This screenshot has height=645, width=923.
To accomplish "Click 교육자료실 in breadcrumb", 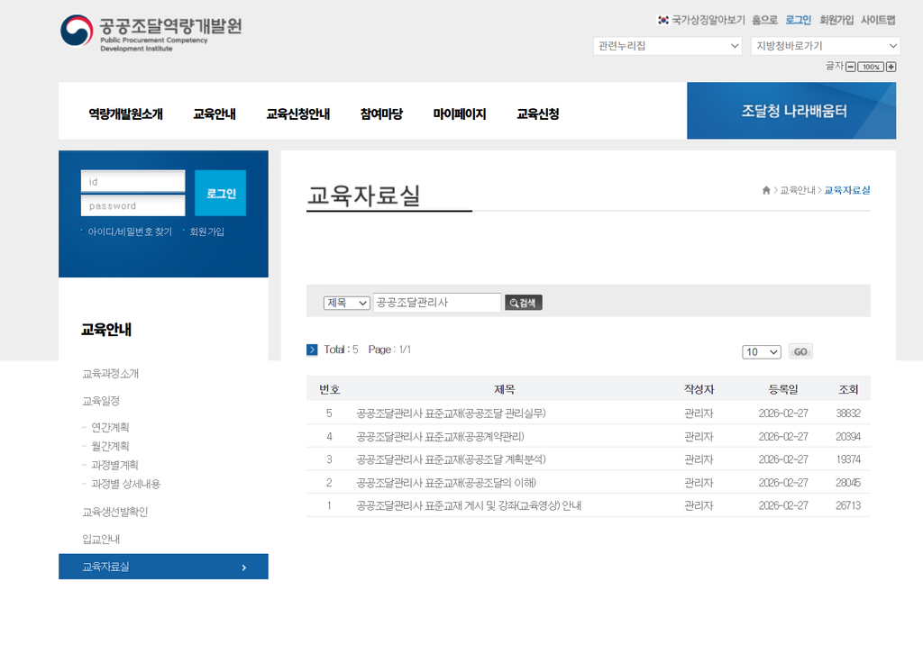I will click(847, 190).
